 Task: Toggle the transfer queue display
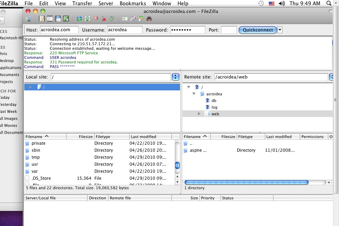pyautogui.click(x=66, y=19)
